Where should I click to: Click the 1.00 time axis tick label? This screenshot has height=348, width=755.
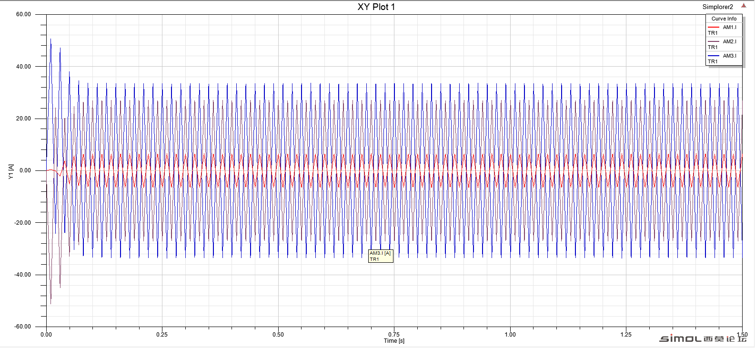(510, 335)
